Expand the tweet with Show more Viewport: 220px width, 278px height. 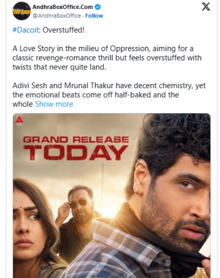click(x=54, y=104)
